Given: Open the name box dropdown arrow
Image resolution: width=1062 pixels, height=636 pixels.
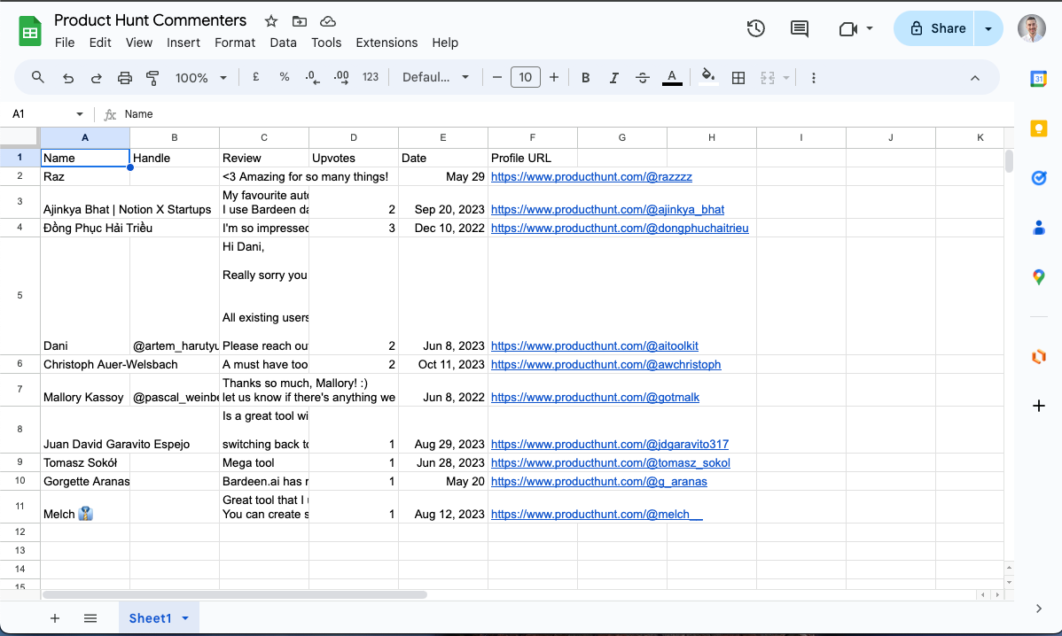Looking at the screenshot, I should 79,114.
